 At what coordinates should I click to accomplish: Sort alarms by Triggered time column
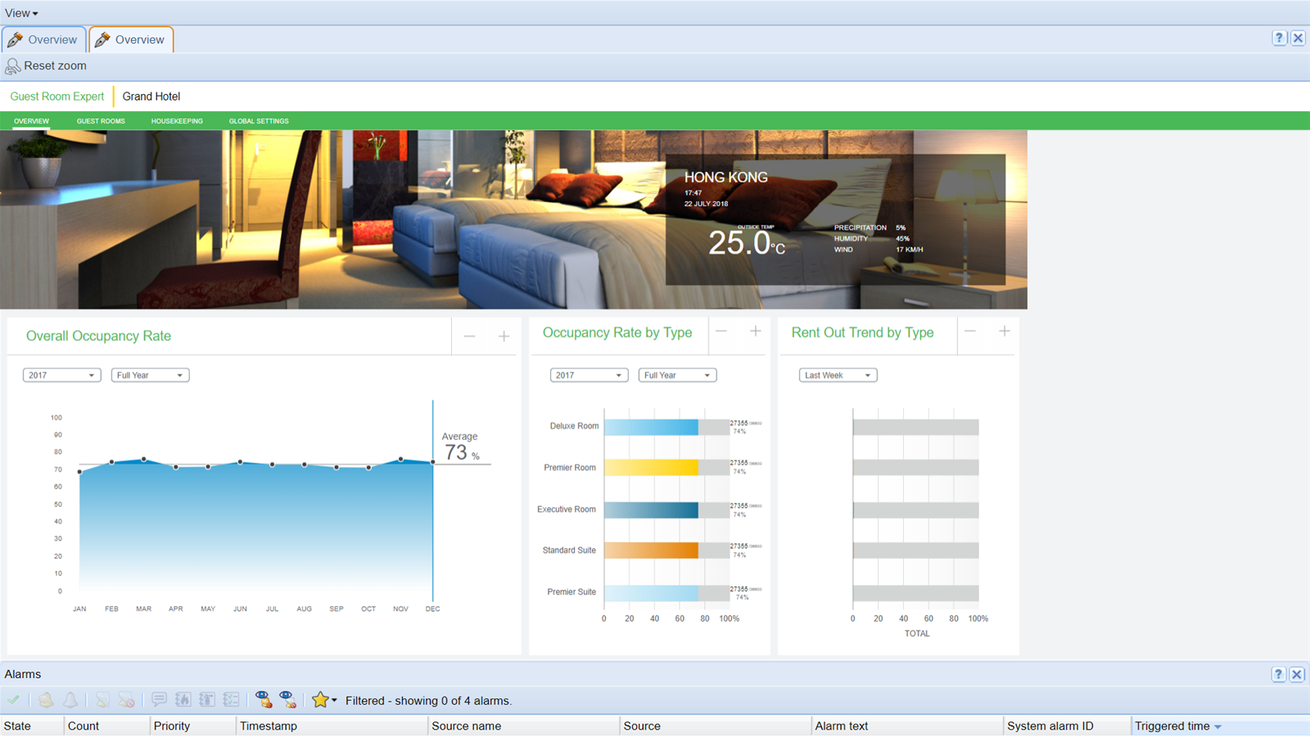pos(1172,726)
